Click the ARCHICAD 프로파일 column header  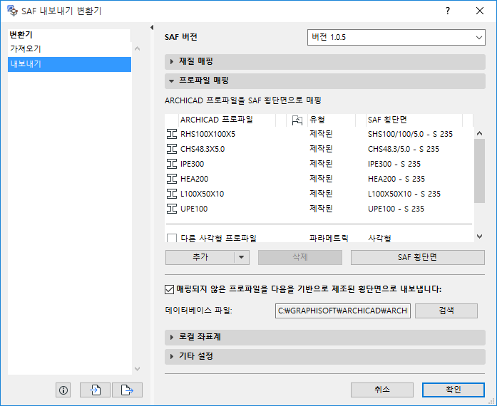(x=227, y=120)
